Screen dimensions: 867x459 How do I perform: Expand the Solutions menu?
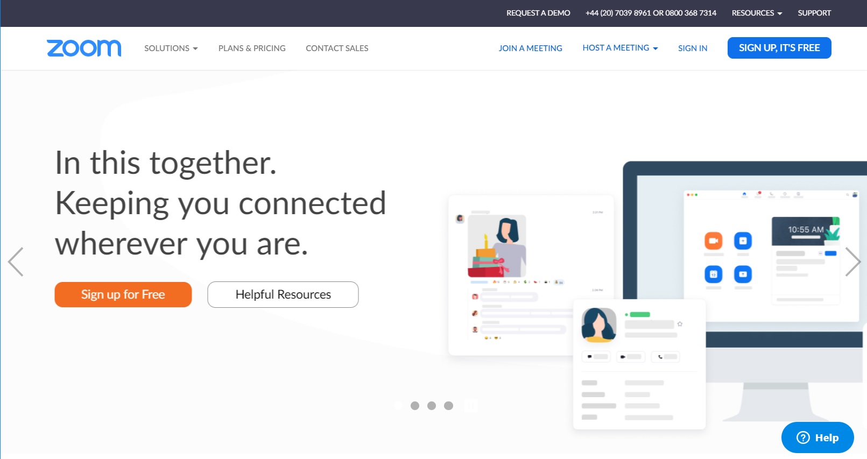coord(171,48)
